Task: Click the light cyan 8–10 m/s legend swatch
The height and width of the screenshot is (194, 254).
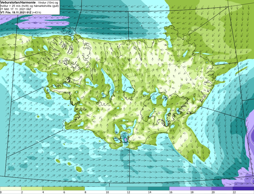Action: (95, 188)
